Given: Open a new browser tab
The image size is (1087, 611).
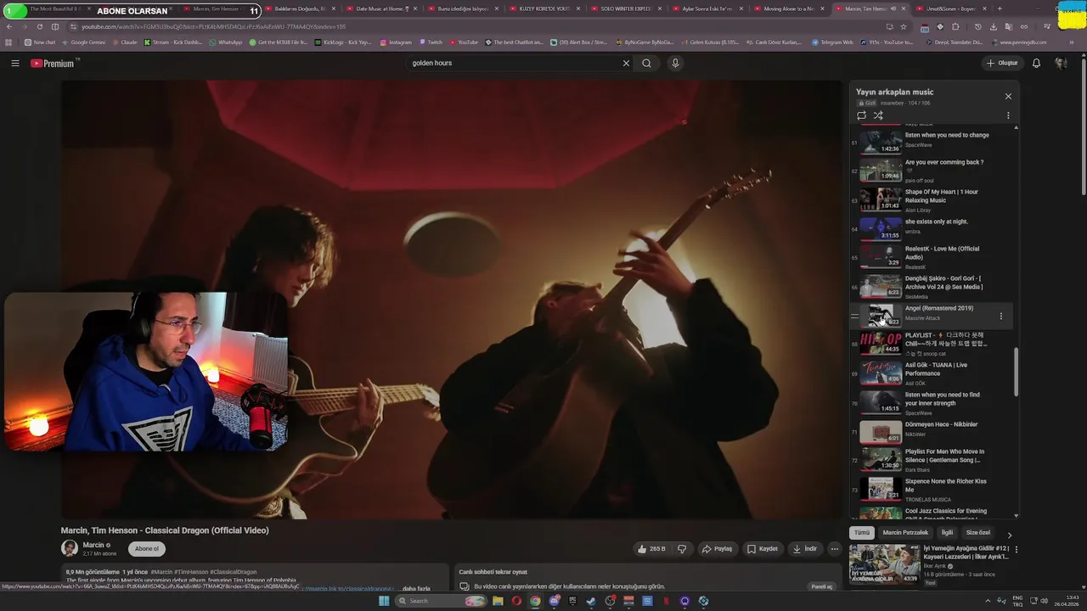Looking at the screenshot, I should 1000,8.
